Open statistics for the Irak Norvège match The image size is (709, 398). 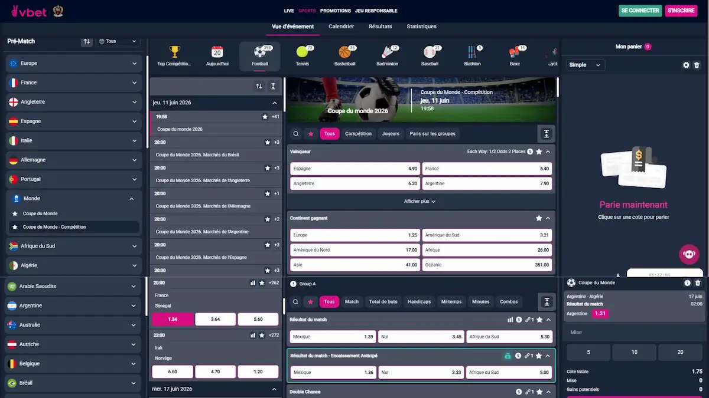coord(253,335)
